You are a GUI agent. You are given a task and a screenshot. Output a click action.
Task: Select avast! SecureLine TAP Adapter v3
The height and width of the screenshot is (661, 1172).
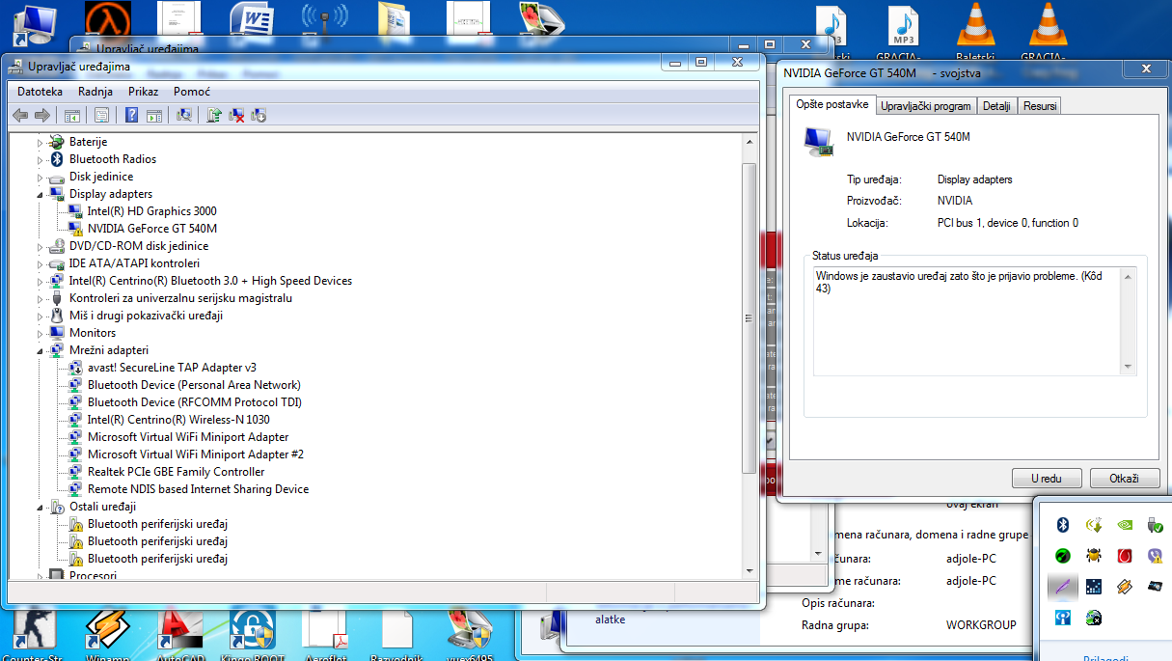(x=172, y=368)
